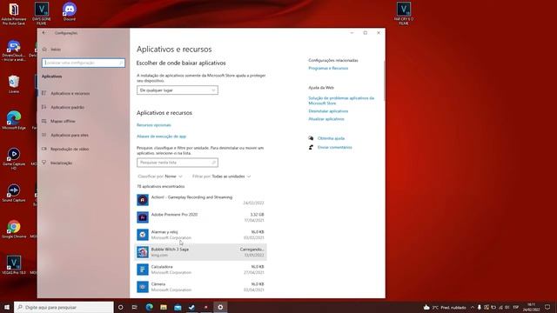Select the 'Bubble Witch 3 Saga' app row
The width and height of the screenshot is (557, 313).
point(200,252)
